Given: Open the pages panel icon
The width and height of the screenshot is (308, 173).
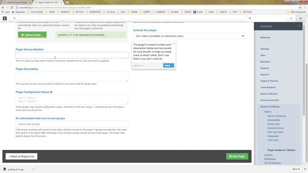Looking at the screenshot, I should click(x=291, y=18).
